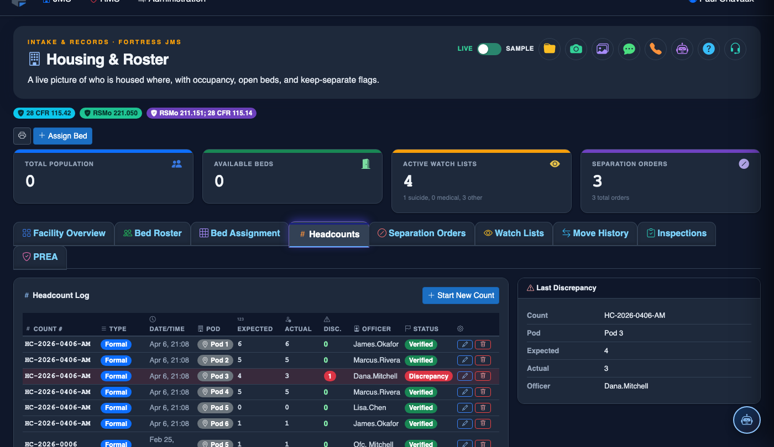The height and width of the screenshot is (447, 774).
Task: Click the Assign Bed button
Action: 62,136
